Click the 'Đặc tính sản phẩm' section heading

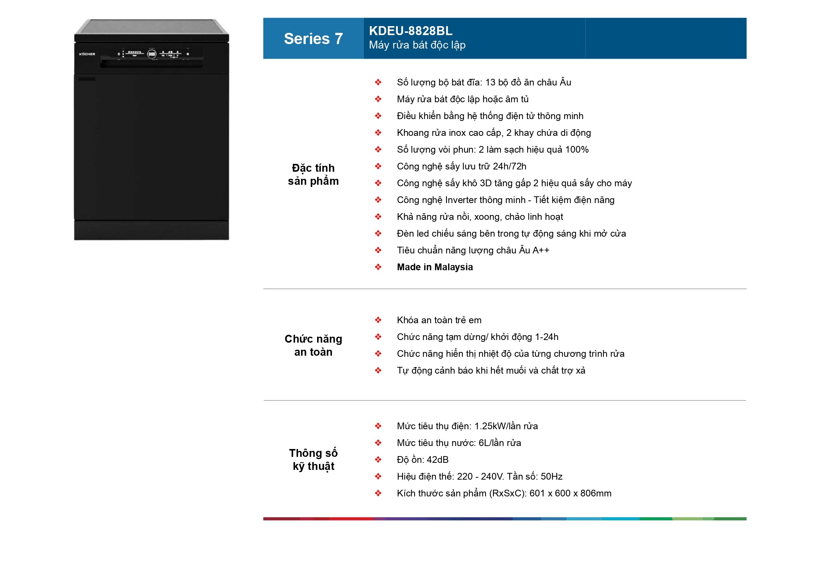(x=313, y=174)
